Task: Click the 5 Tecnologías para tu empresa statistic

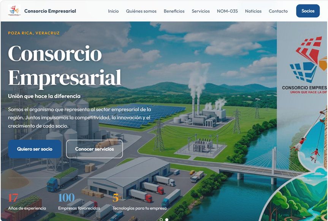Action: (139, 202)
